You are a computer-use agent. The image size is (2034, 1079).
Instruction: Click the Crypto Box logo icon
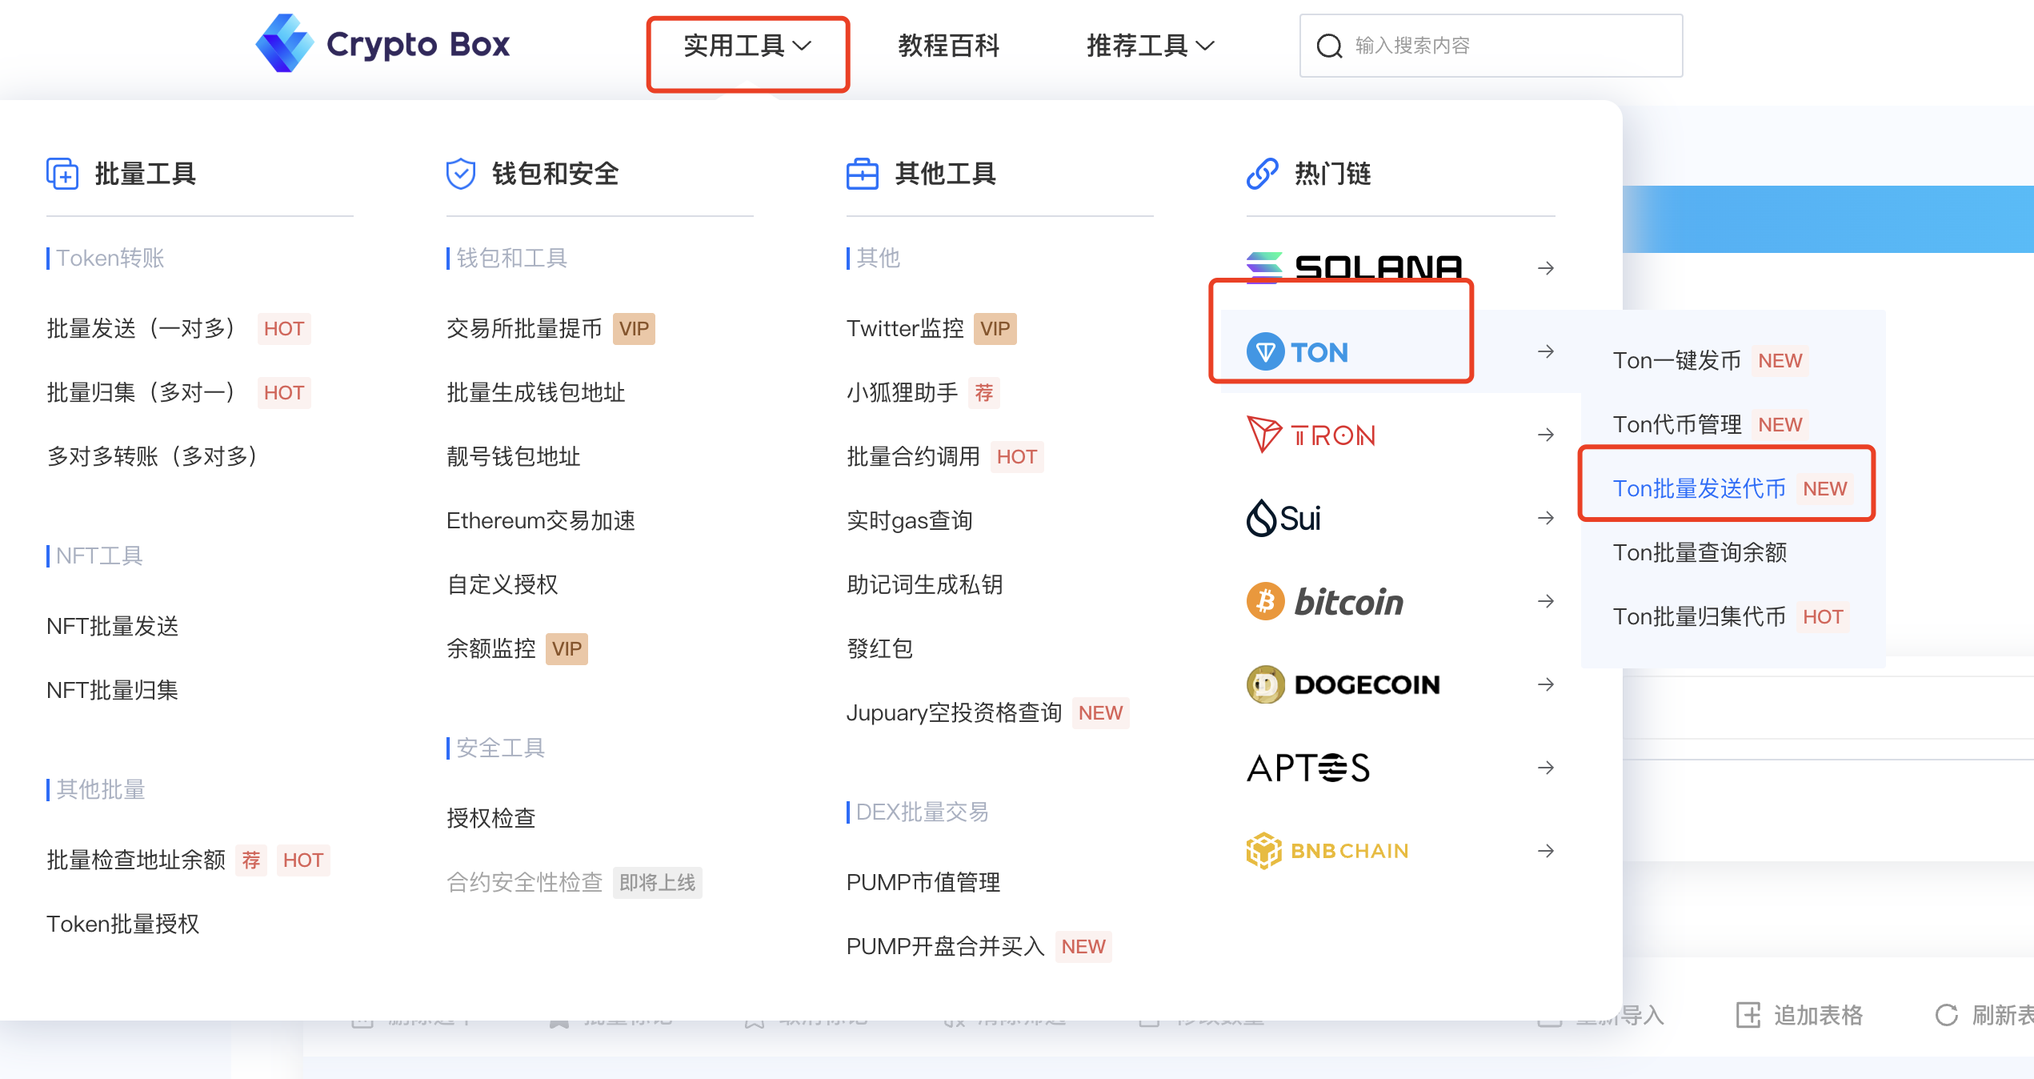pos(285,43)
